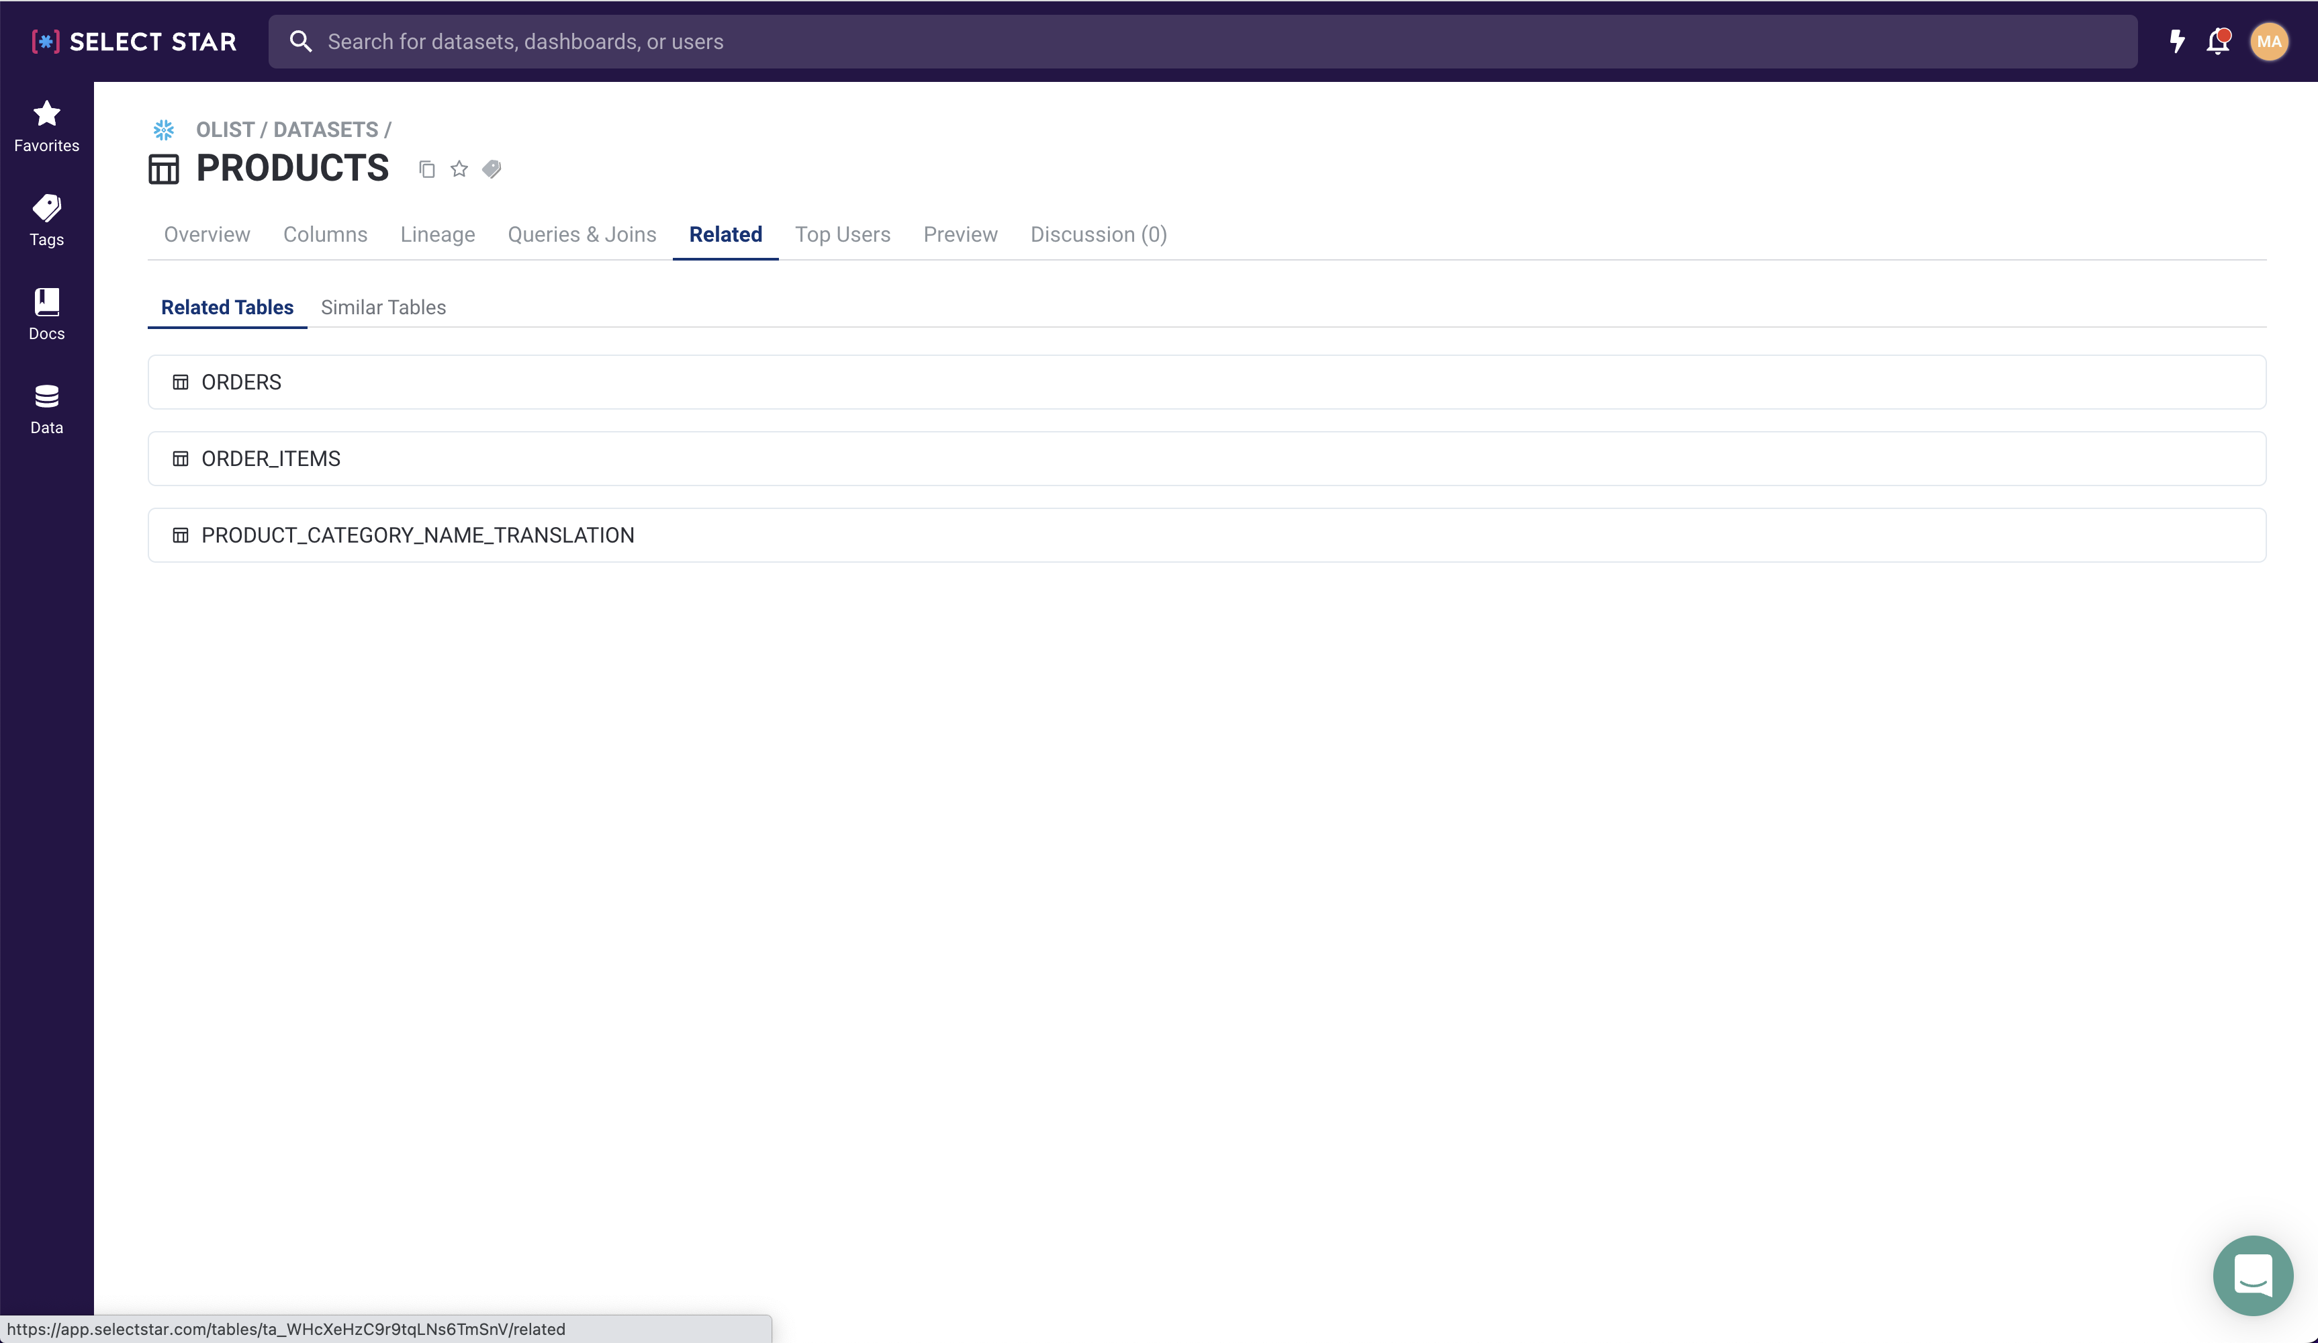Open Favorites in the sidebar
2318x1343 pixels.
46,126
